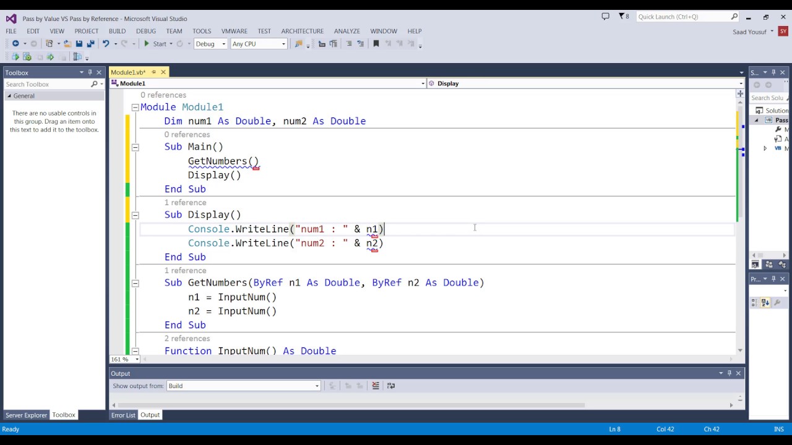
Task: Open the notifications flag showing 8
Action: point(624,17)
